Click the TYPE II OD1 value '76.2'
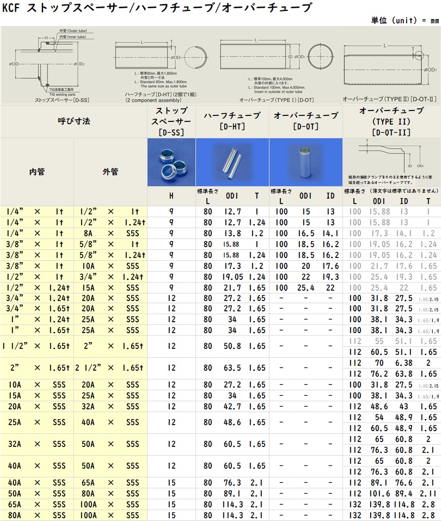Screen dimensions: 441x521 point(379,374)
